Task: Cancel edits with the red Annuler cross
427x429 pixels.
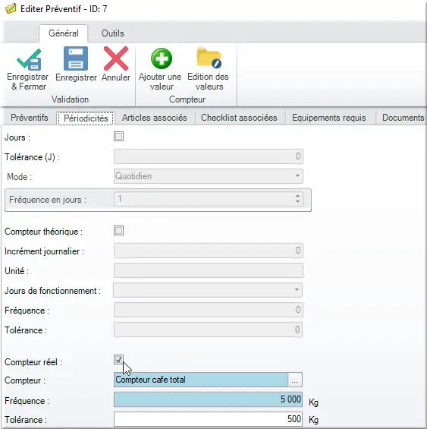Action: pos(116,58)
